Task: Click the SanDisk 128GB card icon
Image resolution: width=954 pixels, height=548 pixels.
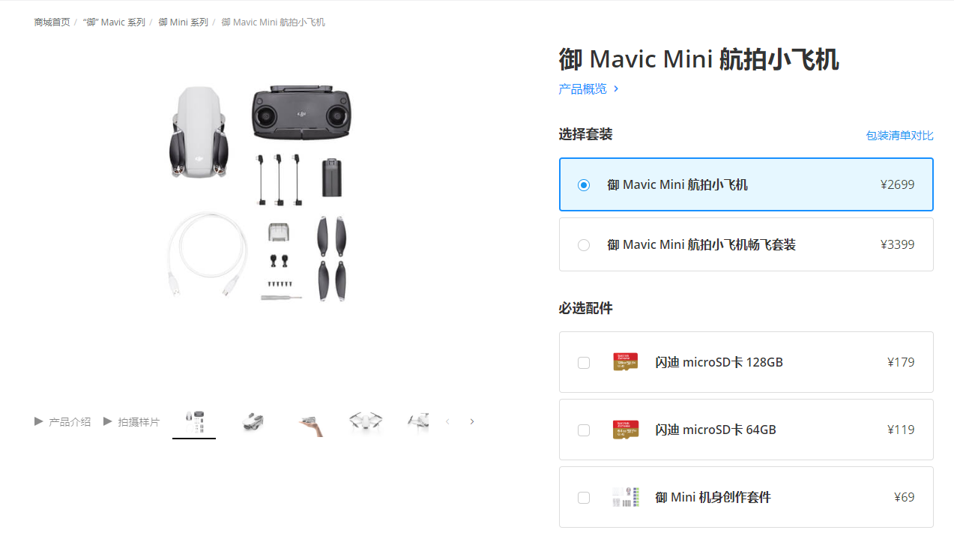Action: (x=625, y=362)
